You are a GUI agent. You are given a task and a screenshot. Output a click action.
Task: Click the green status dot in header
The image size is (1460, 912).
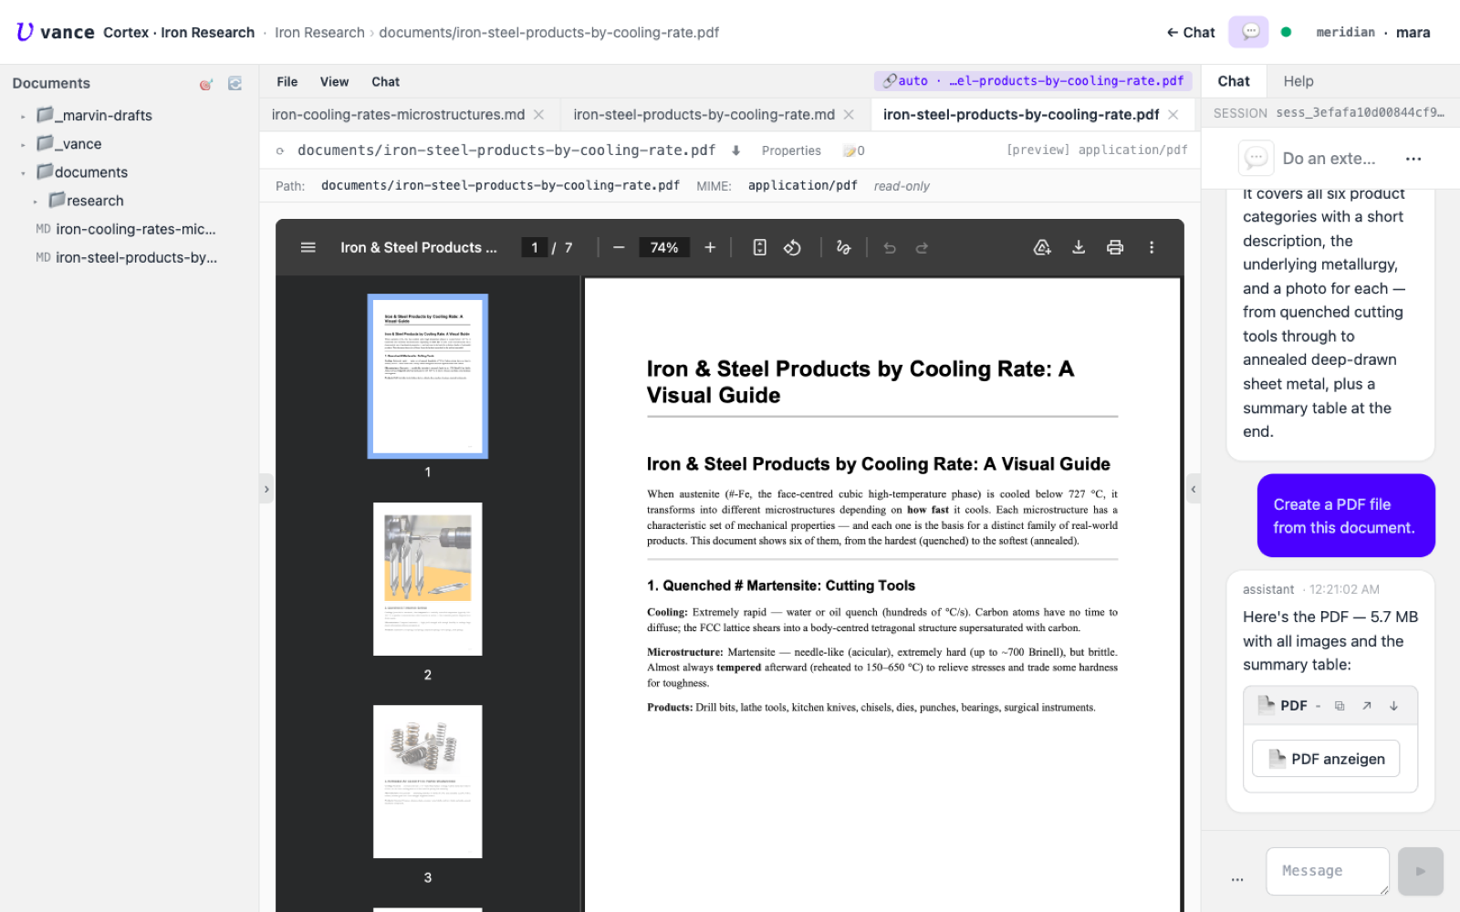tap(1286, 32)
